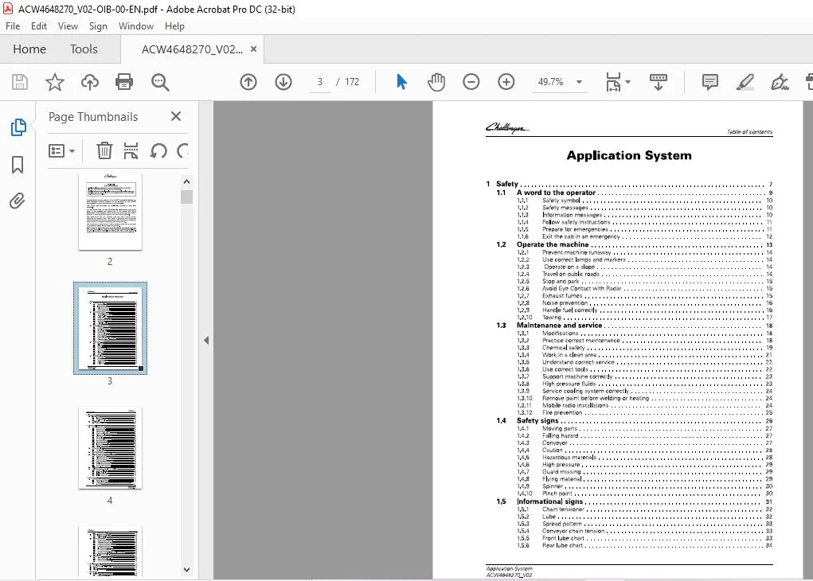Go to the Home tab
Screen dimensions: 813x581
point(29,49)
